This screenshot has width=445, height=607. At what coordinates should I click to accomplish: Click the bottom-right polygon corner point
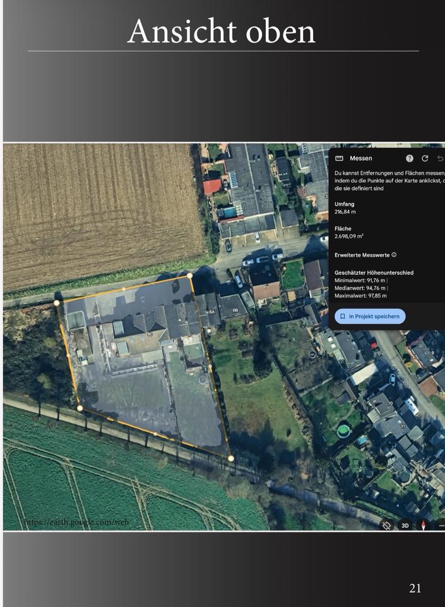click(x=231, y=458)
